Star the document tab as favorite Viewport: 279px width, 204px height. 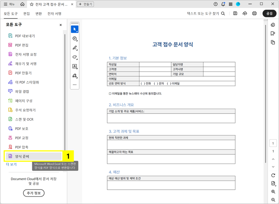tap(32, 4)
